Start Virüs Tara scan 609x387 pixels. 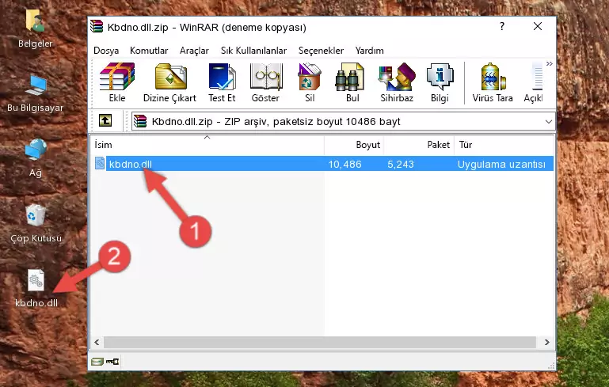pyautogui.click(x=493, y=82)
